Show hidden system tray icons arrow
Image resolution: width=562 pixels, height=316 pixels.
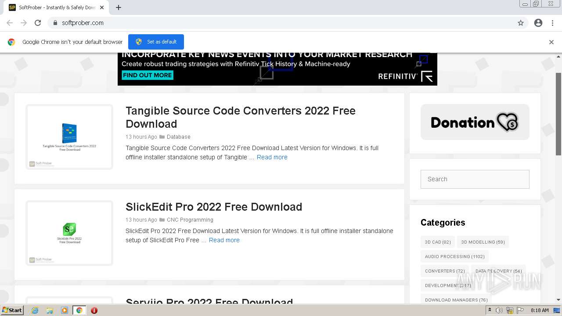click(x=490, y=310)
